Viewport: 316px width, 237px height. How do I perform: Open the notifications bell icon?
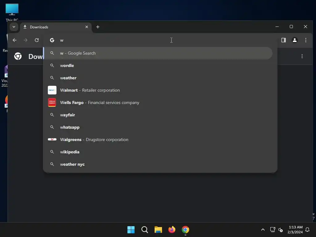click(x=307, y=230)
